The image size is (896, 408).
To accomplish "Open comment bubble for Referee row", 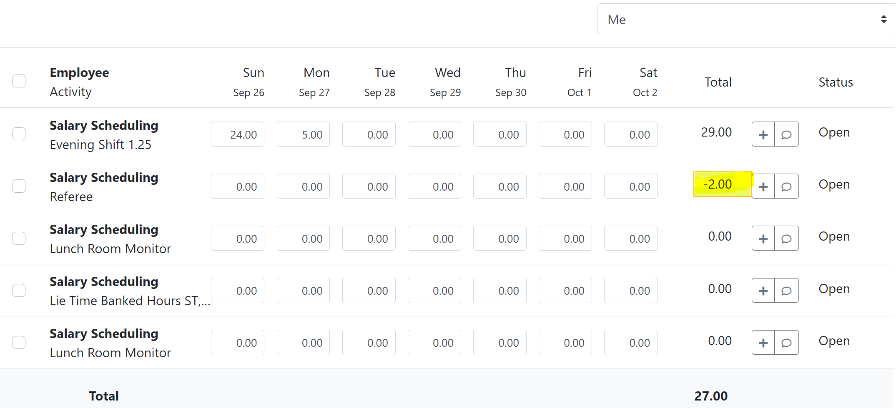I will (786, 187).
